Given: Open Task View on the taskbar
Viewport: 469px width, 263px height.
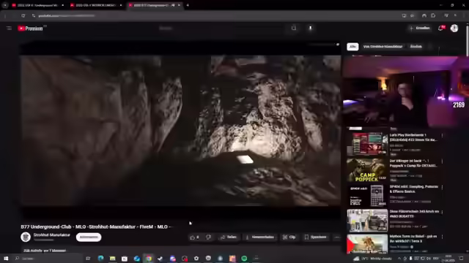Looking at the screenshot, I should (88, 258).
